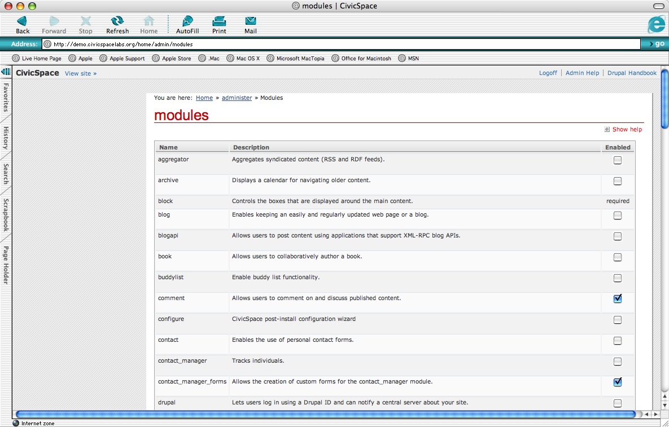This screenshot has height=427, width=669.
Task: Disable the contact_manager_forms module checkbox
Action: (x=618, y=382)
